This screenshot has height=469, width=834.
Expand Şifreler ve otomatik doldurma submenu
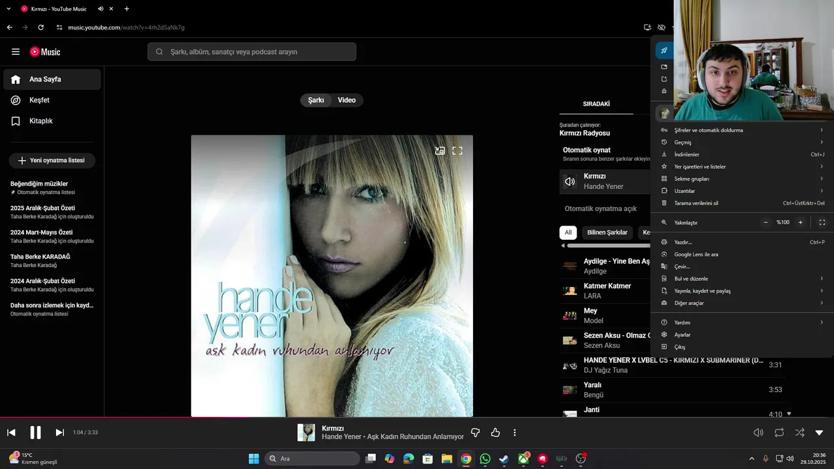point(742,130)
